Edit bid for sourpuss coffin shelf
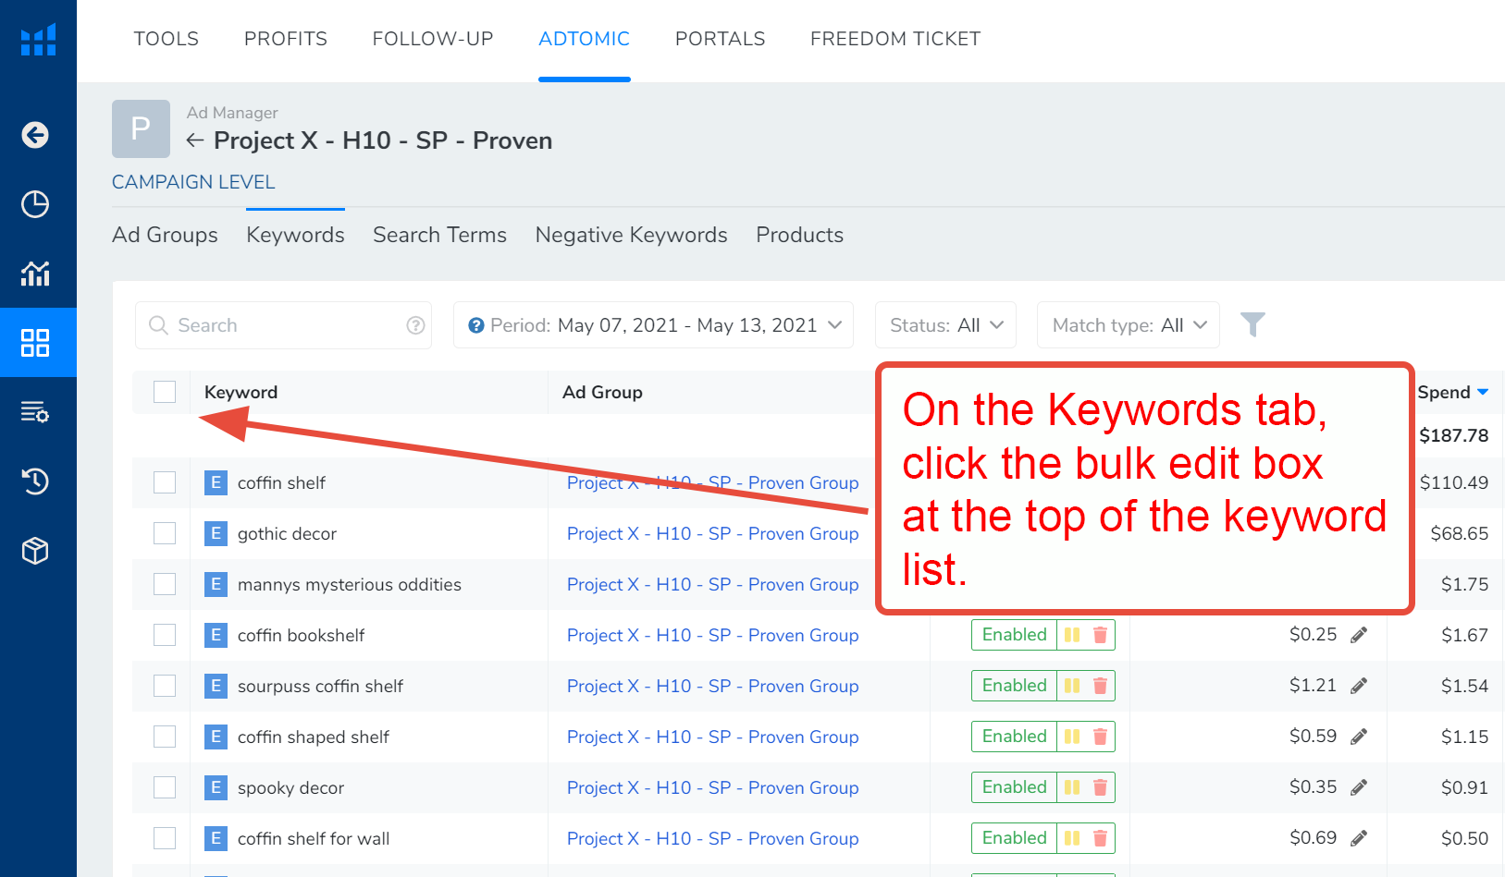This screenshot has height=877, width=1505. click(1358, 686)
